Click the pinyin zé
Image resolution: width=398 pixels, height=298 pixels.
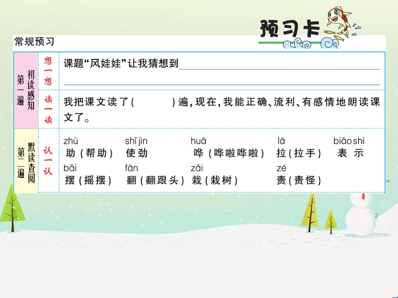click(282, 168)
